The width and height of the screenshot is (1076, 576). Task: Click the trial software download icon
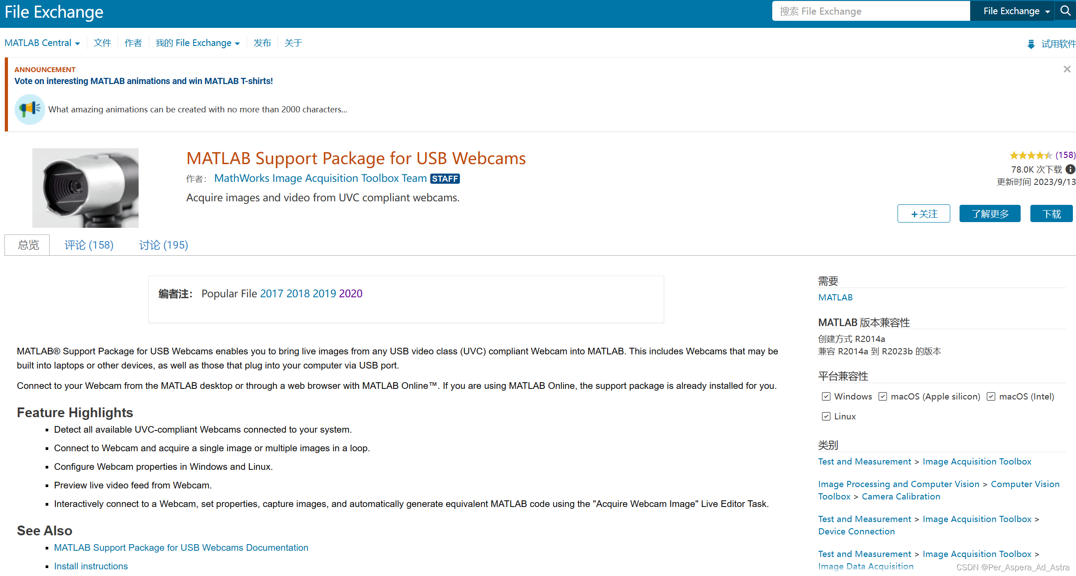point(1031,44)
